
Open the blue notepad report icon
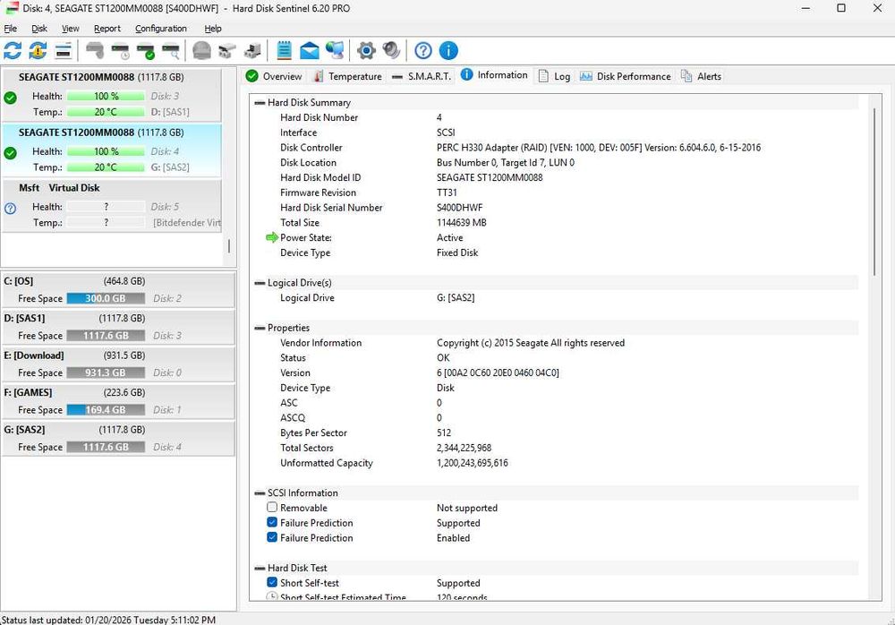click(x=284, y=51)
